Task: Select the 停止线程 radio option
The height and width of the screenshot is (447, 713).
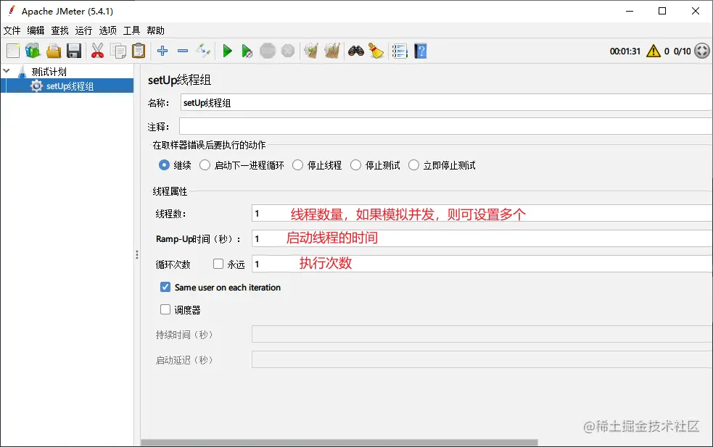Action: click(297, 165)
